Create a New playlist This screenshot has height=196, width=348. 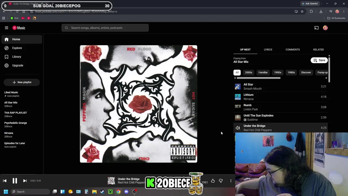22,82
